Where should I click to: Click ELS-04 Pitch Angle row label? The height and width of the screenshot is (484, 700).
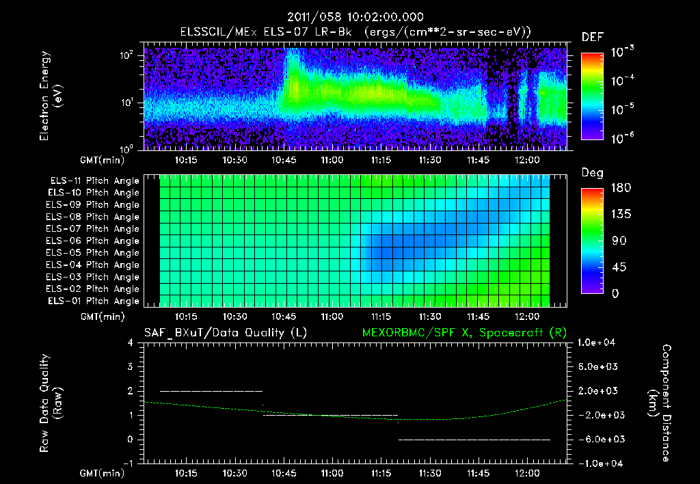[93, 265]
